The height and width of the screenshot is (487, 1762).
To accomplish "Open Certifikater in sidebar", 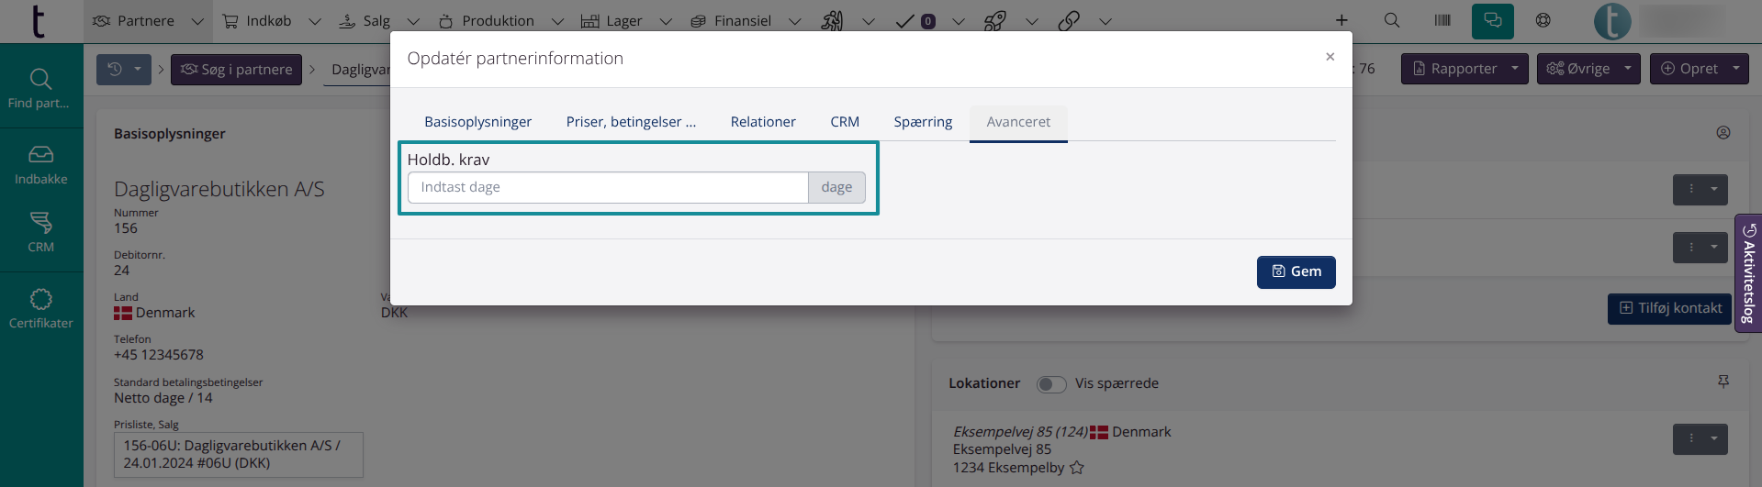I will (40, 309).
